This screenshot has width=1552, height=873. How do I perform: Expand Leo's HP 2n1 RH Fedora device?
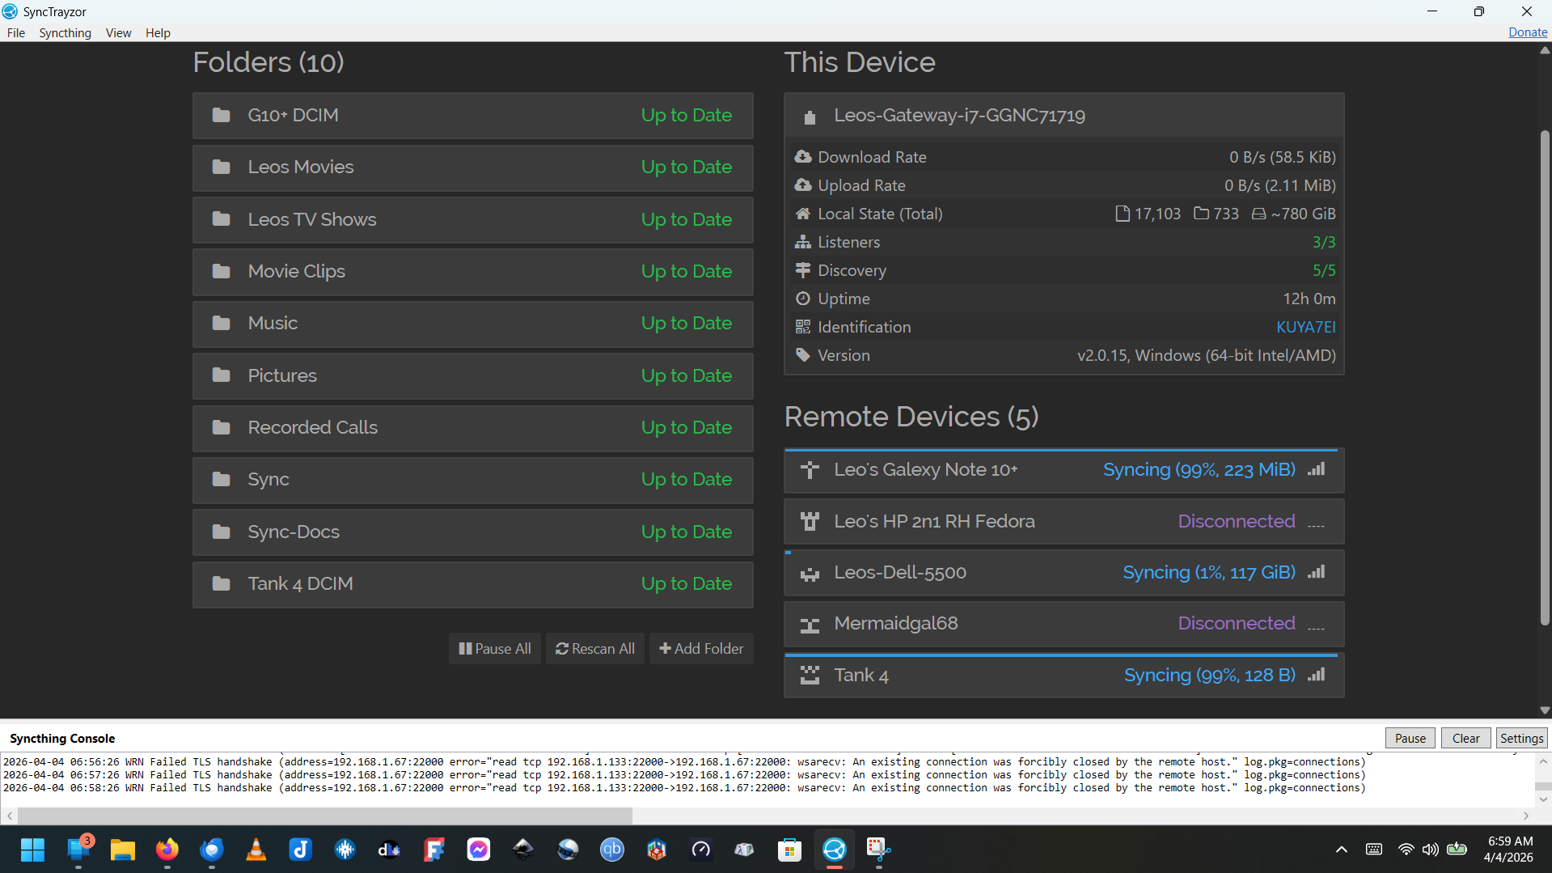tap(1063, 522)
